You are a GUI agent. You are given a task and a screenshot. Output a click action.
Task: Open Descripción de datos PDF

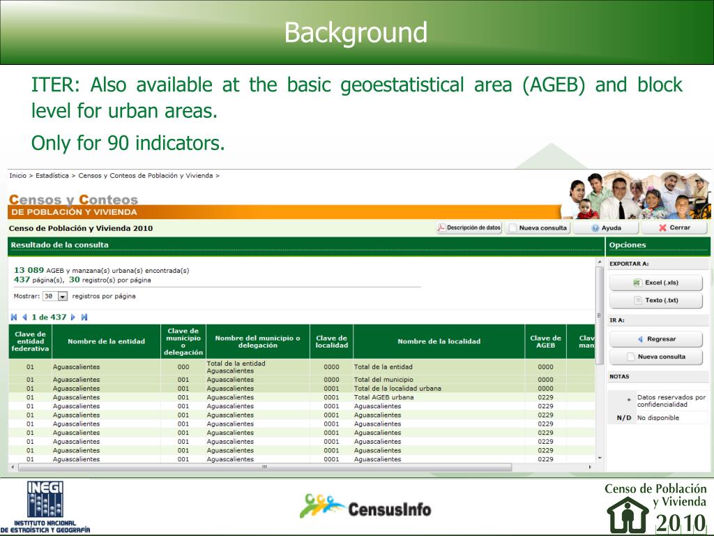pos(469,228)
